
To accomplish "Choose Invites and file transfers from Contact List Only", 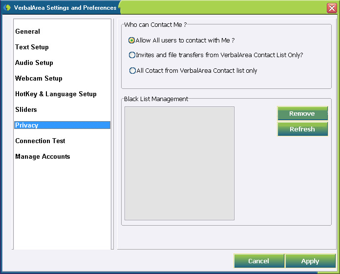I will [132, 55].
